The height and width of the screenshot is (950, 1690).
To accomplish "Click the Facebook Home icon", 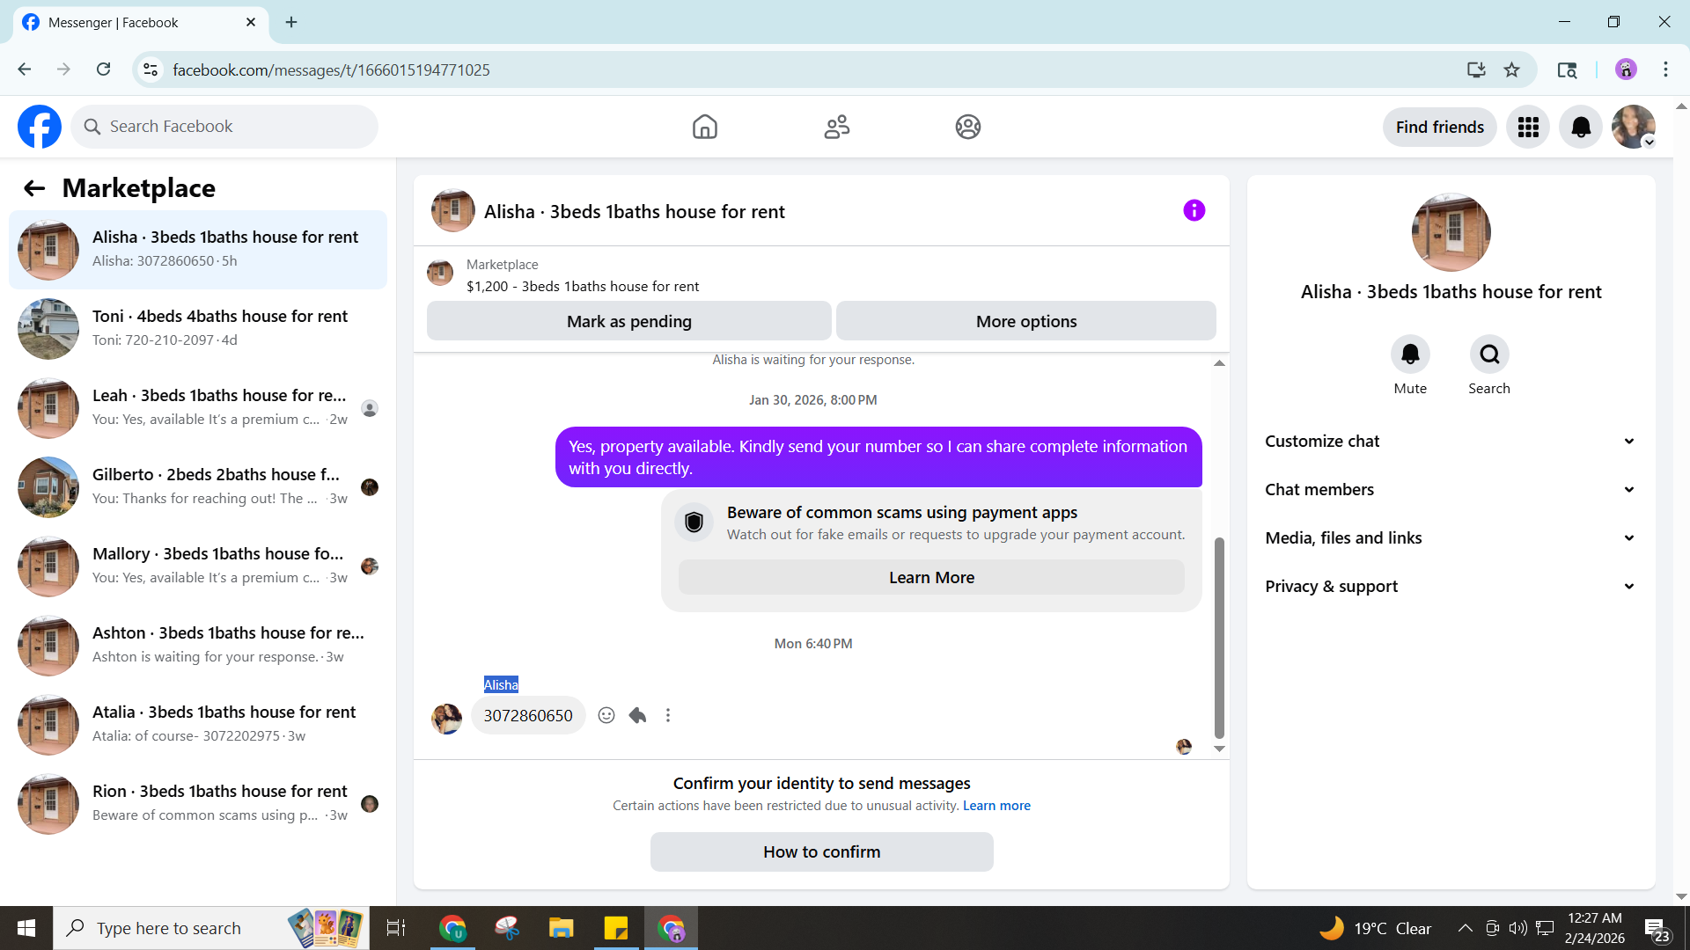I will [x=704, y=127].
